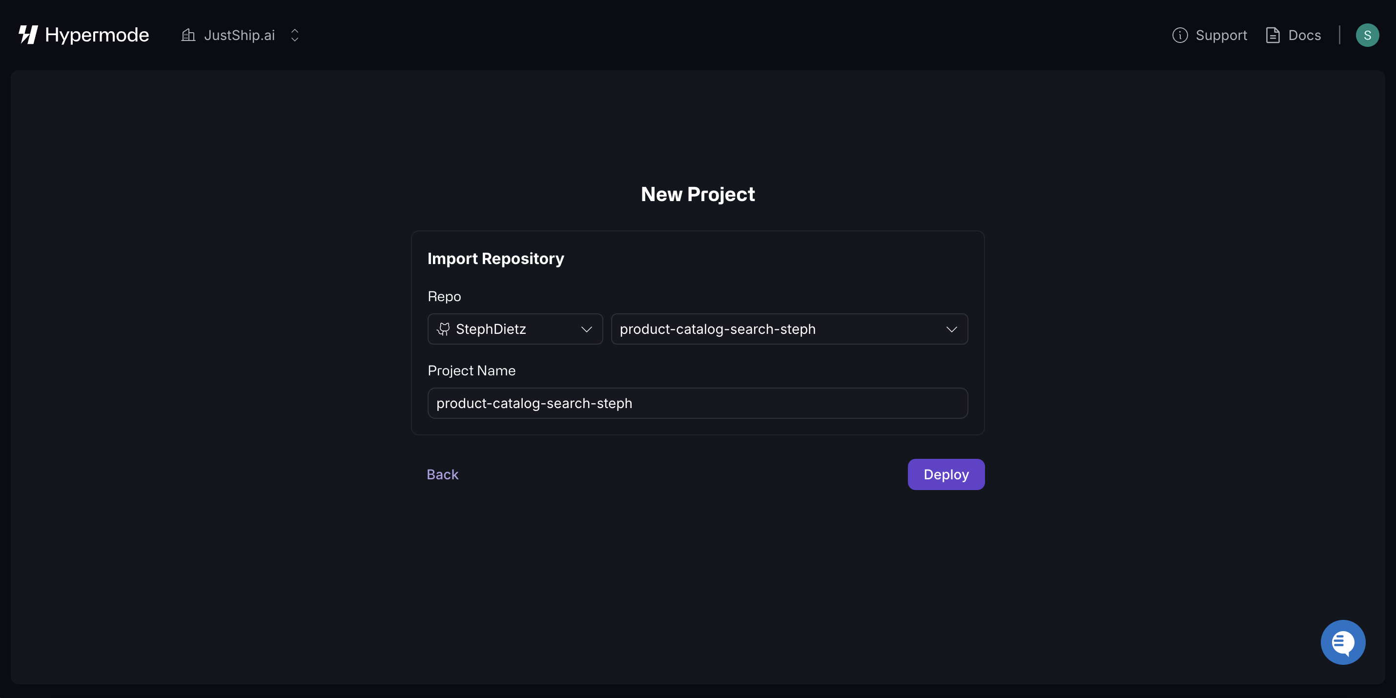Click the Docs document icon
1396x698 pixels.
click(1273, 35)
